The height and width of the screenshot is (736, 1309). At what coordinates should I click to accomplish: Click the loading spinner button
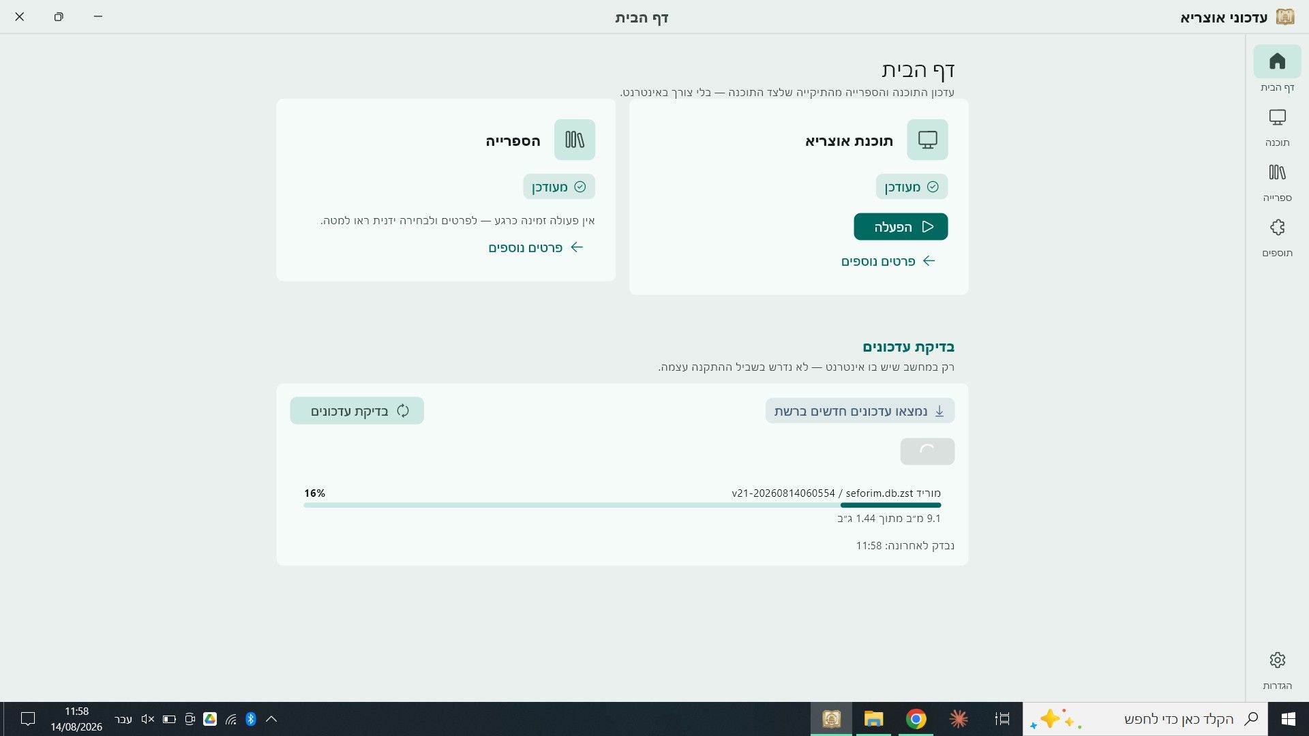pyautogui.click(x=927, y=451)
